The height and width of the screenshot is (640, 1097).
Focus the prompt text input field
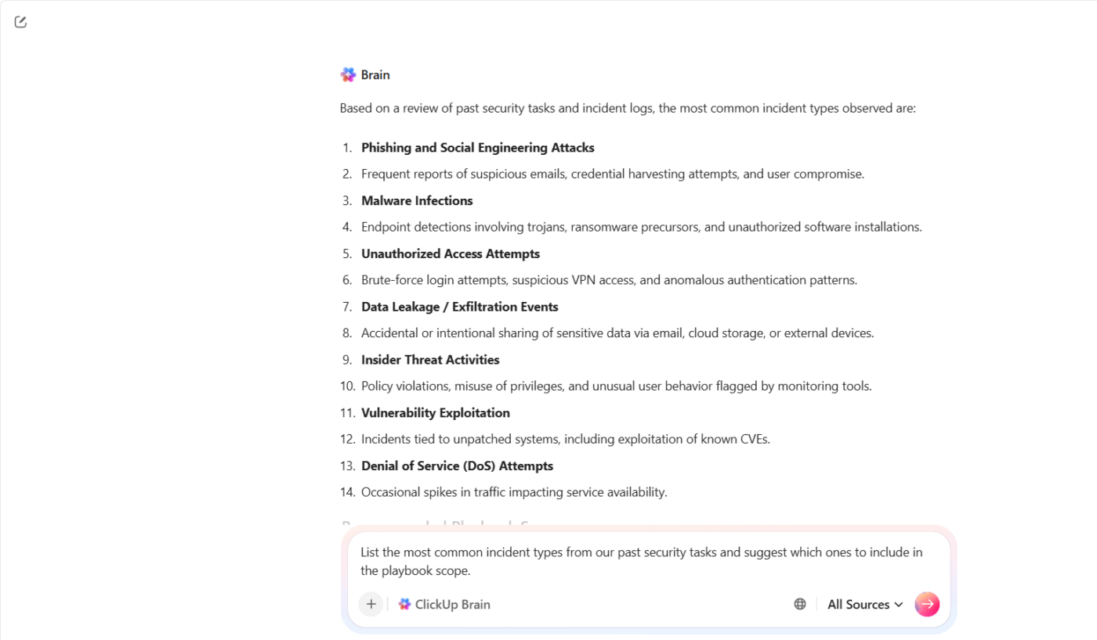click(641, 561)
